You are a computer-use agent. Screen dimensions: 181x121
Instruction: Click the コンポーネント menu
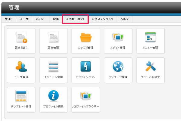pyautogui.click(x=75, y=19)
